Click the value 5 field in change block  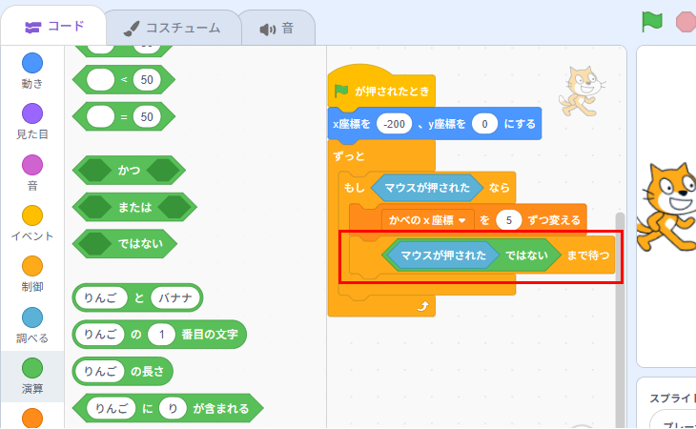pyautogui.click(x=510, y=220)
